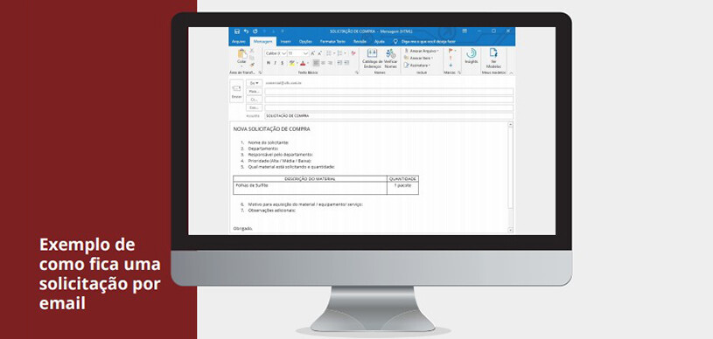This screenshot has height=339, width=713.
Task: Toggle italic (I) formatting
Action: 275,63
